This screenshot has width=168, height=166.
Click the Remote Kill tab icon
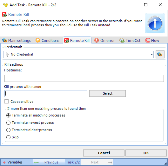pos(66,40)
